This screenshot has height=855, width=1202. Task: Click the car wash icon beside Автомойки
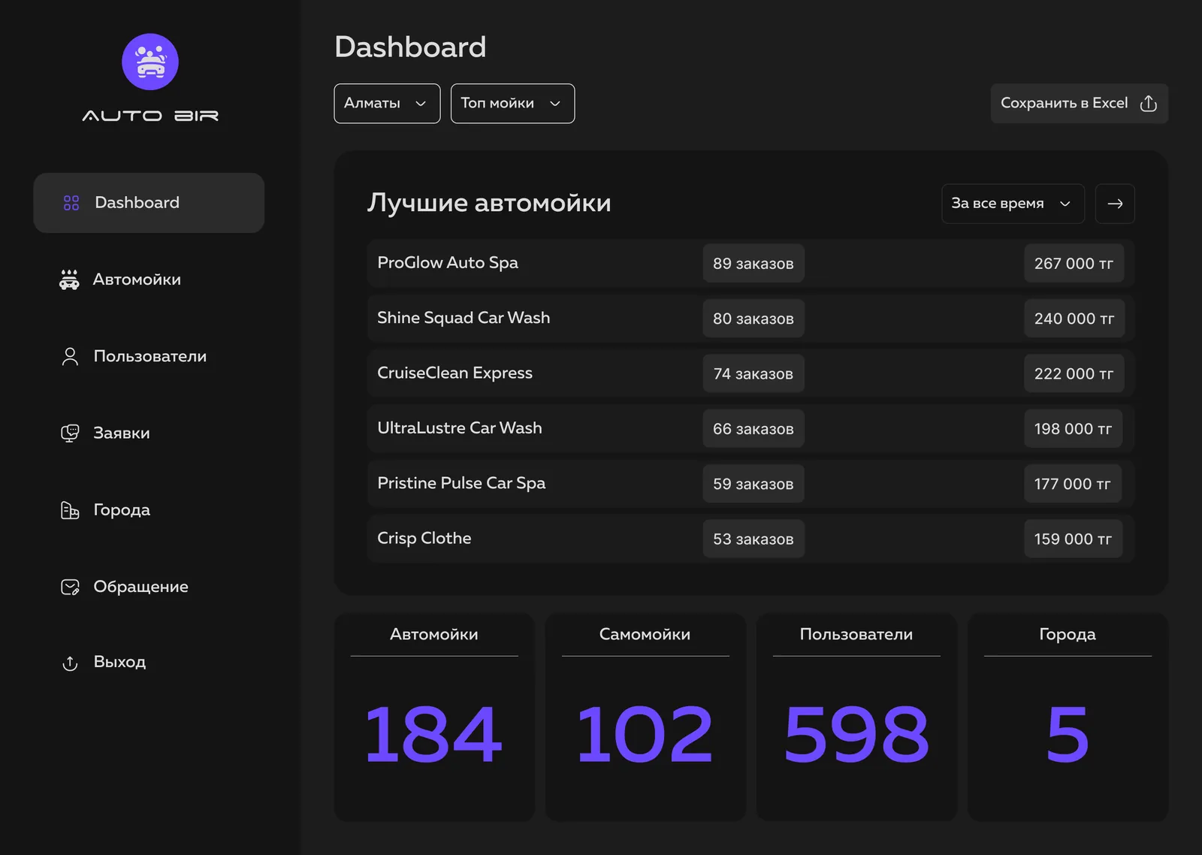point(69,279)
